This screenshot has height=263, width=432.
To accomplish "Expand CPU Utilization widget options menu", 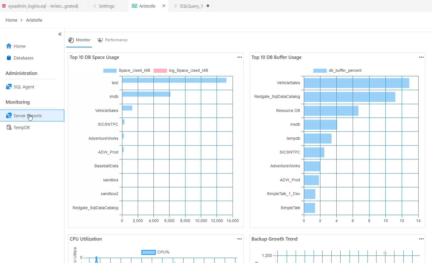I will [x=239, y=239].
